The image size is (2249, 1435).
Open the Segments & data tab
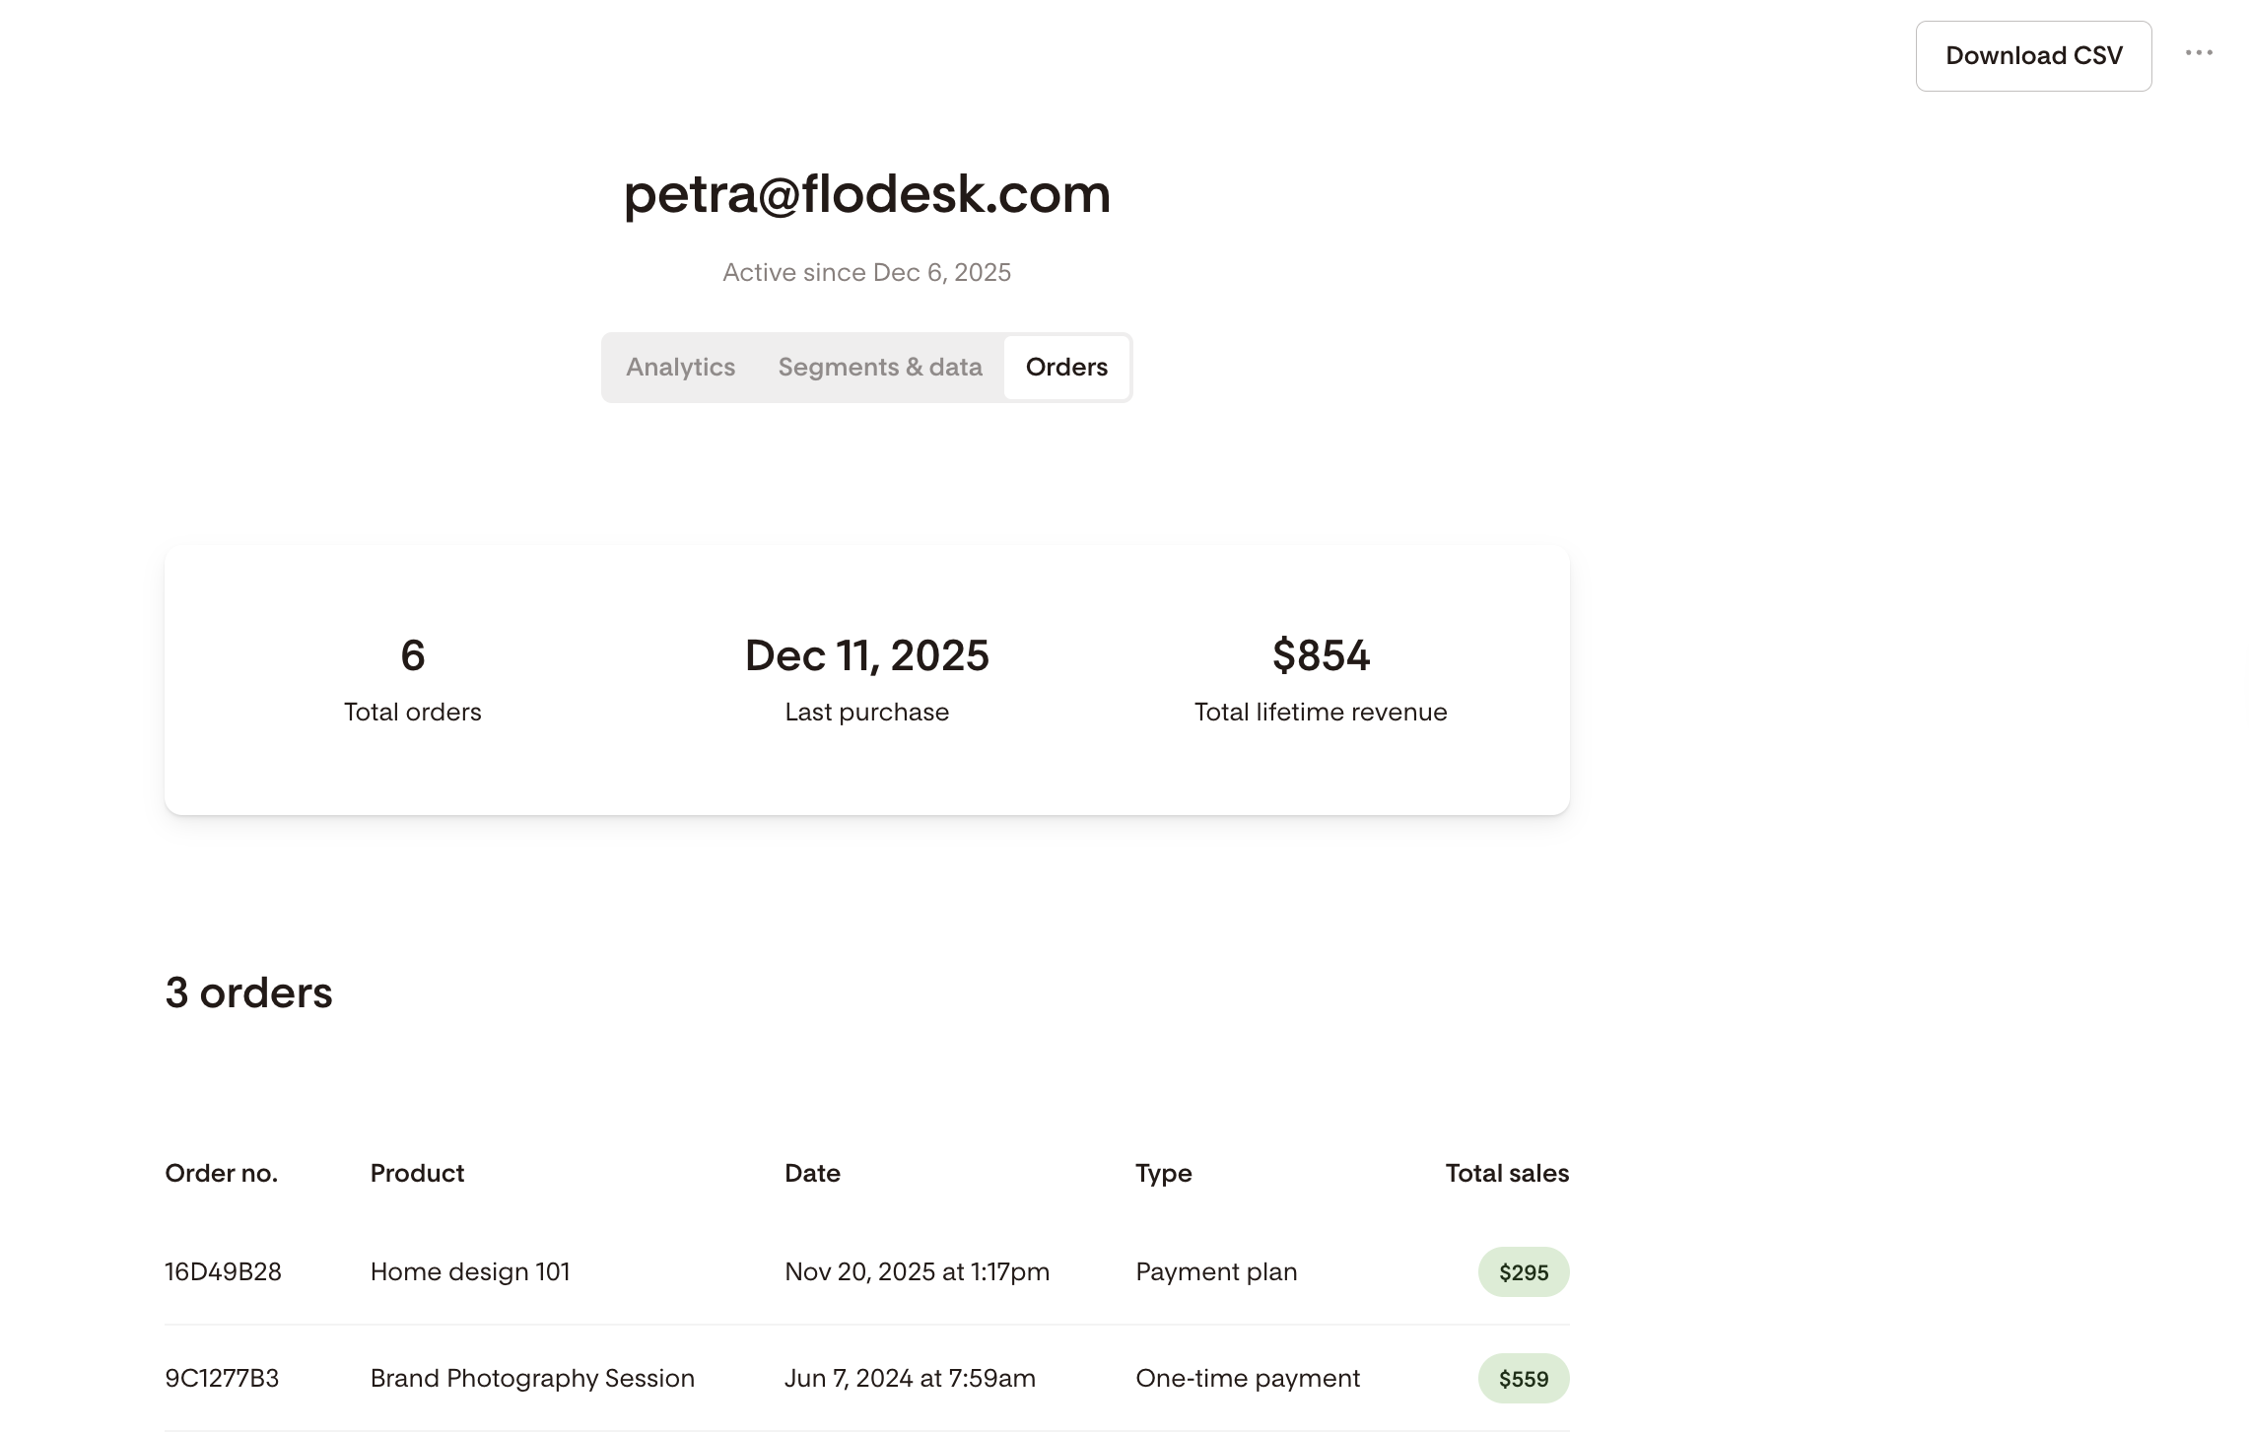[880, 368]
